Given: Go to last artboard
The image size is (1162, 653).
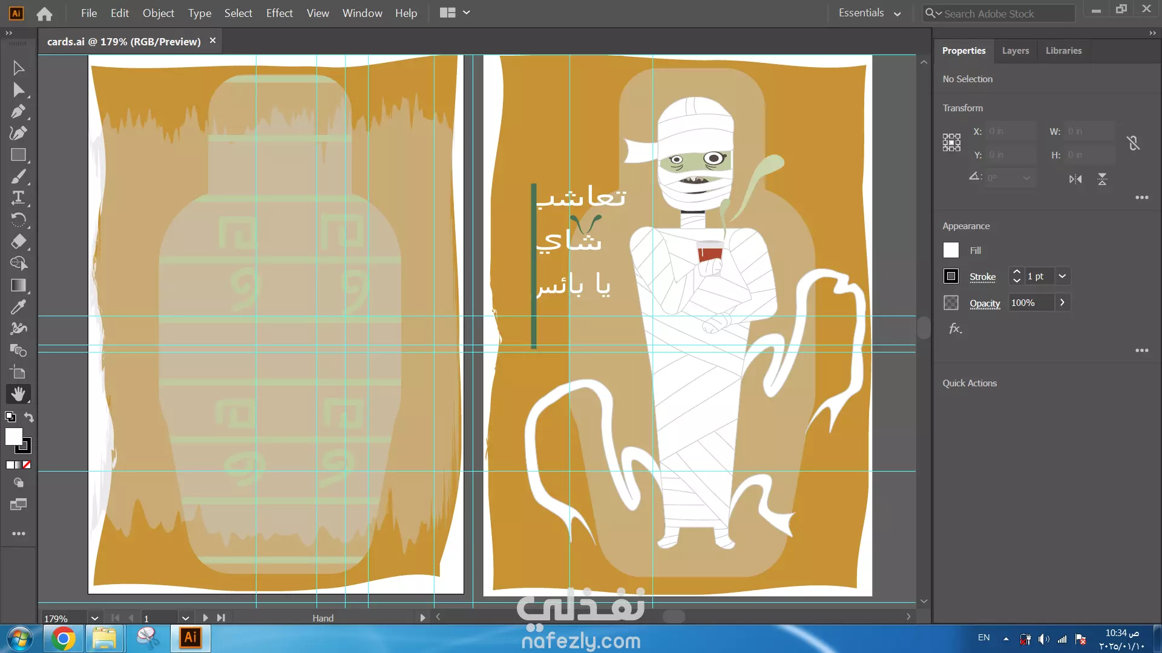Looking at the screenshot, I should point(221,618).
